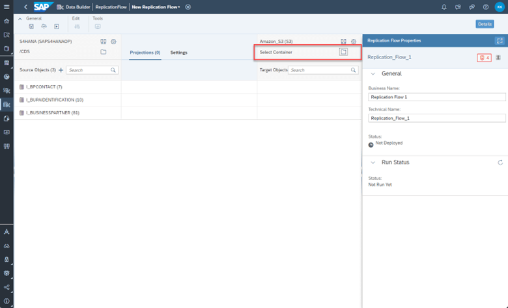Open the Home icon in side navigation
The height and width of the screenshot is (308, 508).
pos(7,21)
